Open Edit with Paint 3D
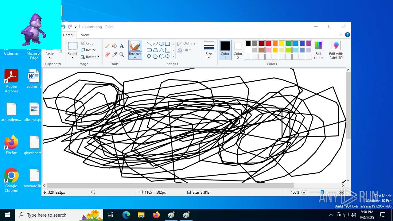Image resolution: width=393 pixels, height=221 pixels. point(336,50)
